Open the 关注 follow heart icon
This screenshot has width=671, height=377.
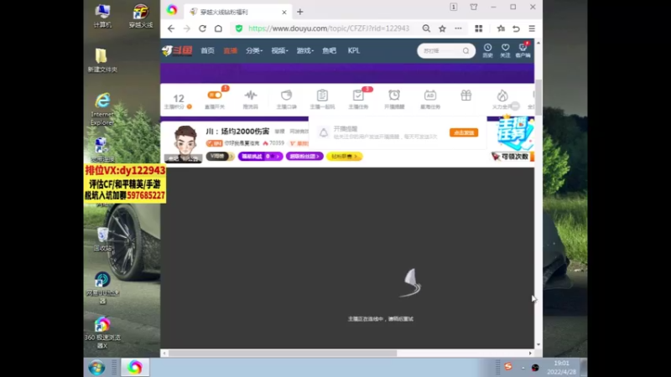click(506, 50)
